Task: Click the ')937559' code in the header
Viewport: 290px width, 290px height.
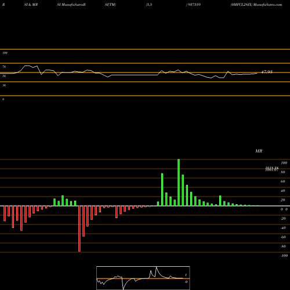Action: [193, 5]
